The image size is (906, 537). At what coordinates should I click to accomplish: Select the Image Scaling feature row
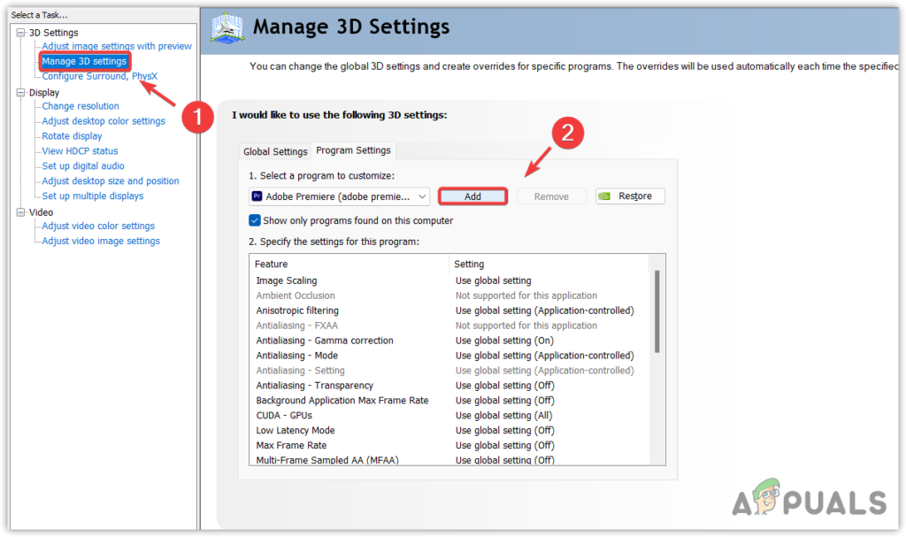449,281
